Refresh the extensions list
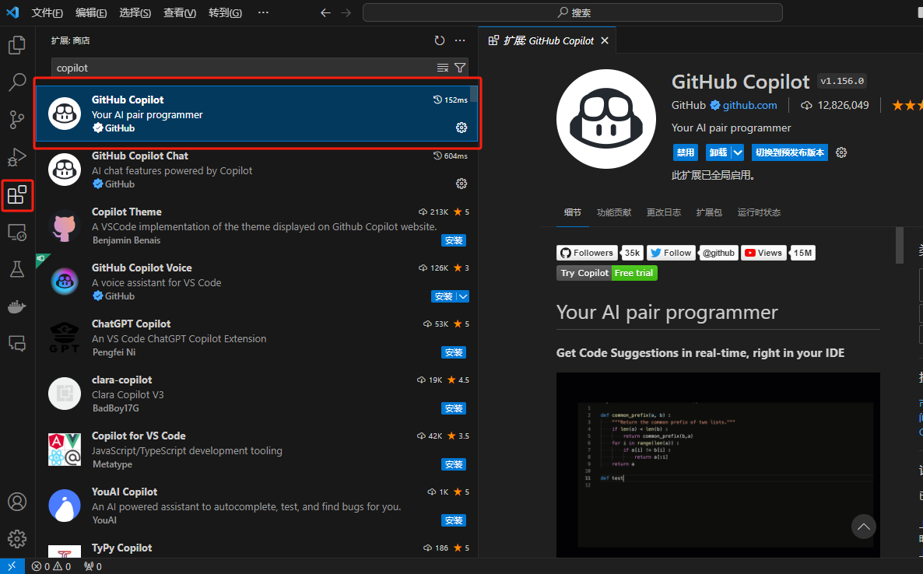 click(x=440, y=40)
